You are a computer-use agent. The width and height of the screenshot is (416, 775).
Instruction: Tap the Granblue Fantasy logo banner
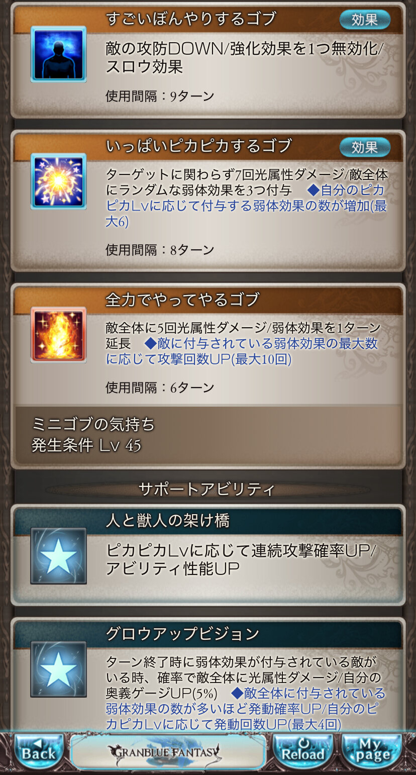tap(168, 751)
